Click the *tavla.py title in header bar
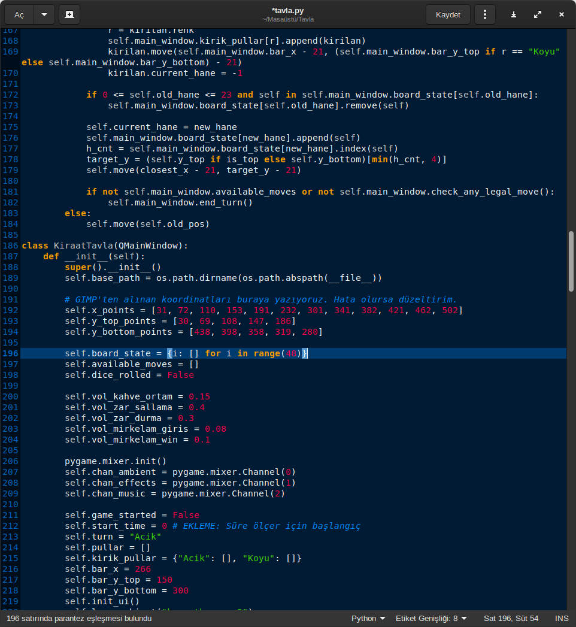 click(287, 10)
